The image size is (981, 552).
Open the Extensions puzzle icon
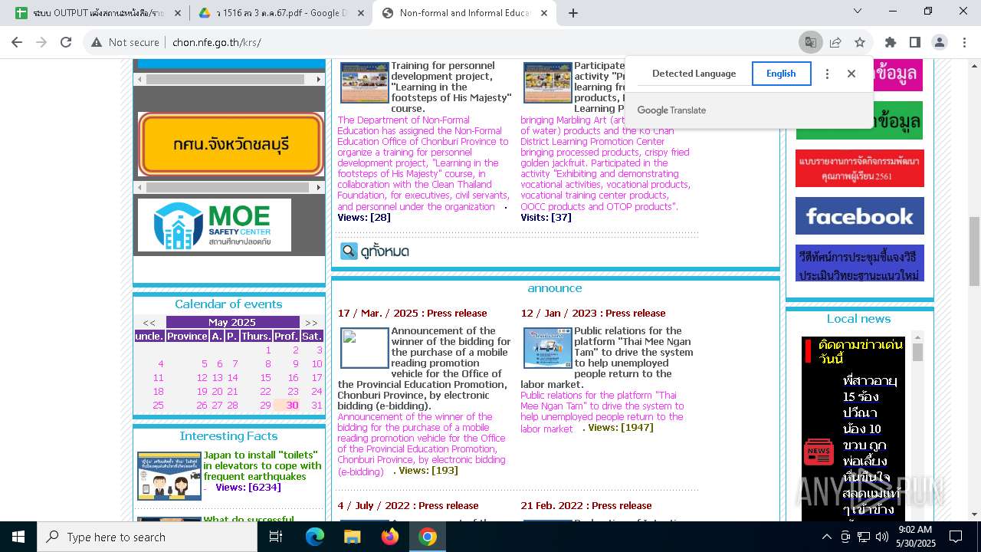click(890, 42)
